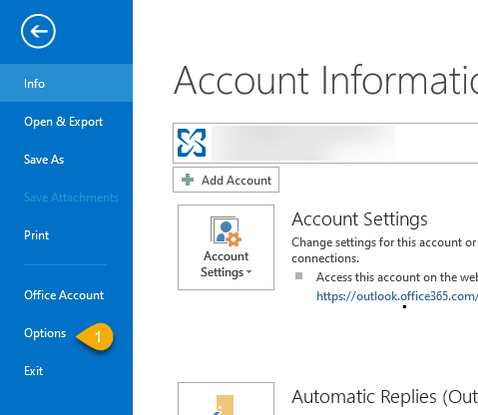Open Outlook Options
This screenshot has width=478, height=415.
[45, 333]
